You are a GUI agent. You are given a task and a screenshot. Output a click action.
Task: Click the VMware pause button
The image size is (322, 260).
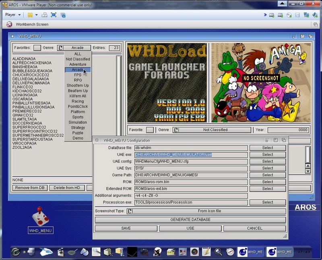coord(30,15)
